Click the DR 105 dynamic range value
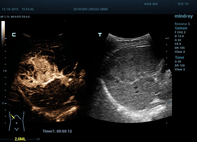Screen dimensions: 197x142 (x=180, y=48)
